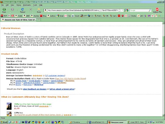Screen dimensions: 165x124
Task: Click the search magnifier in the Google box
Action: [150, 10]
